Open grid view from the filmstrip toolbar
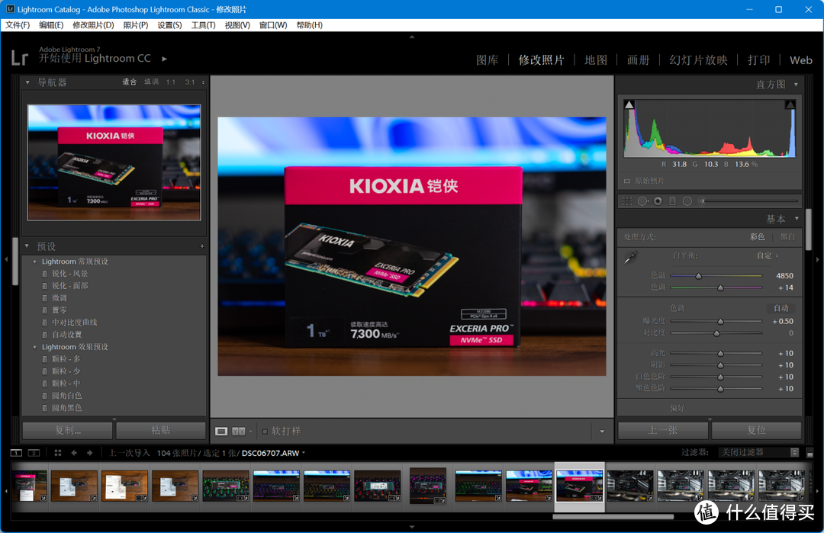 point(57,452)
